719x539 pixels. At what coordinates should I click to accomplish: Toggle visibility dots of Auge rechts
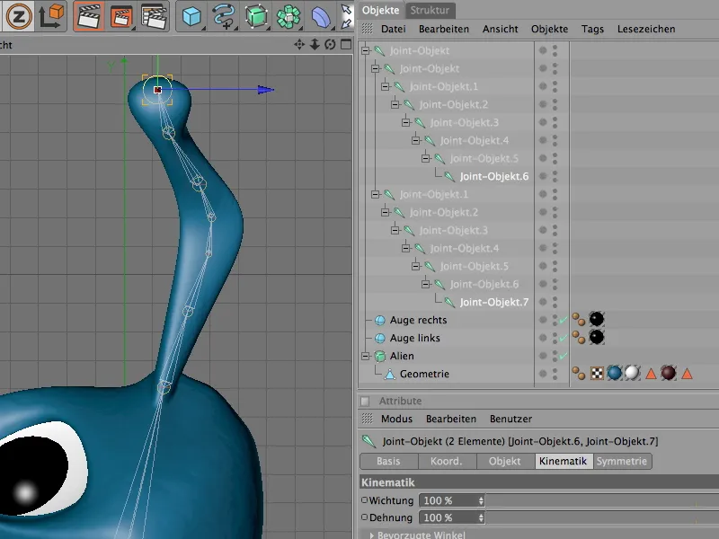555,320
